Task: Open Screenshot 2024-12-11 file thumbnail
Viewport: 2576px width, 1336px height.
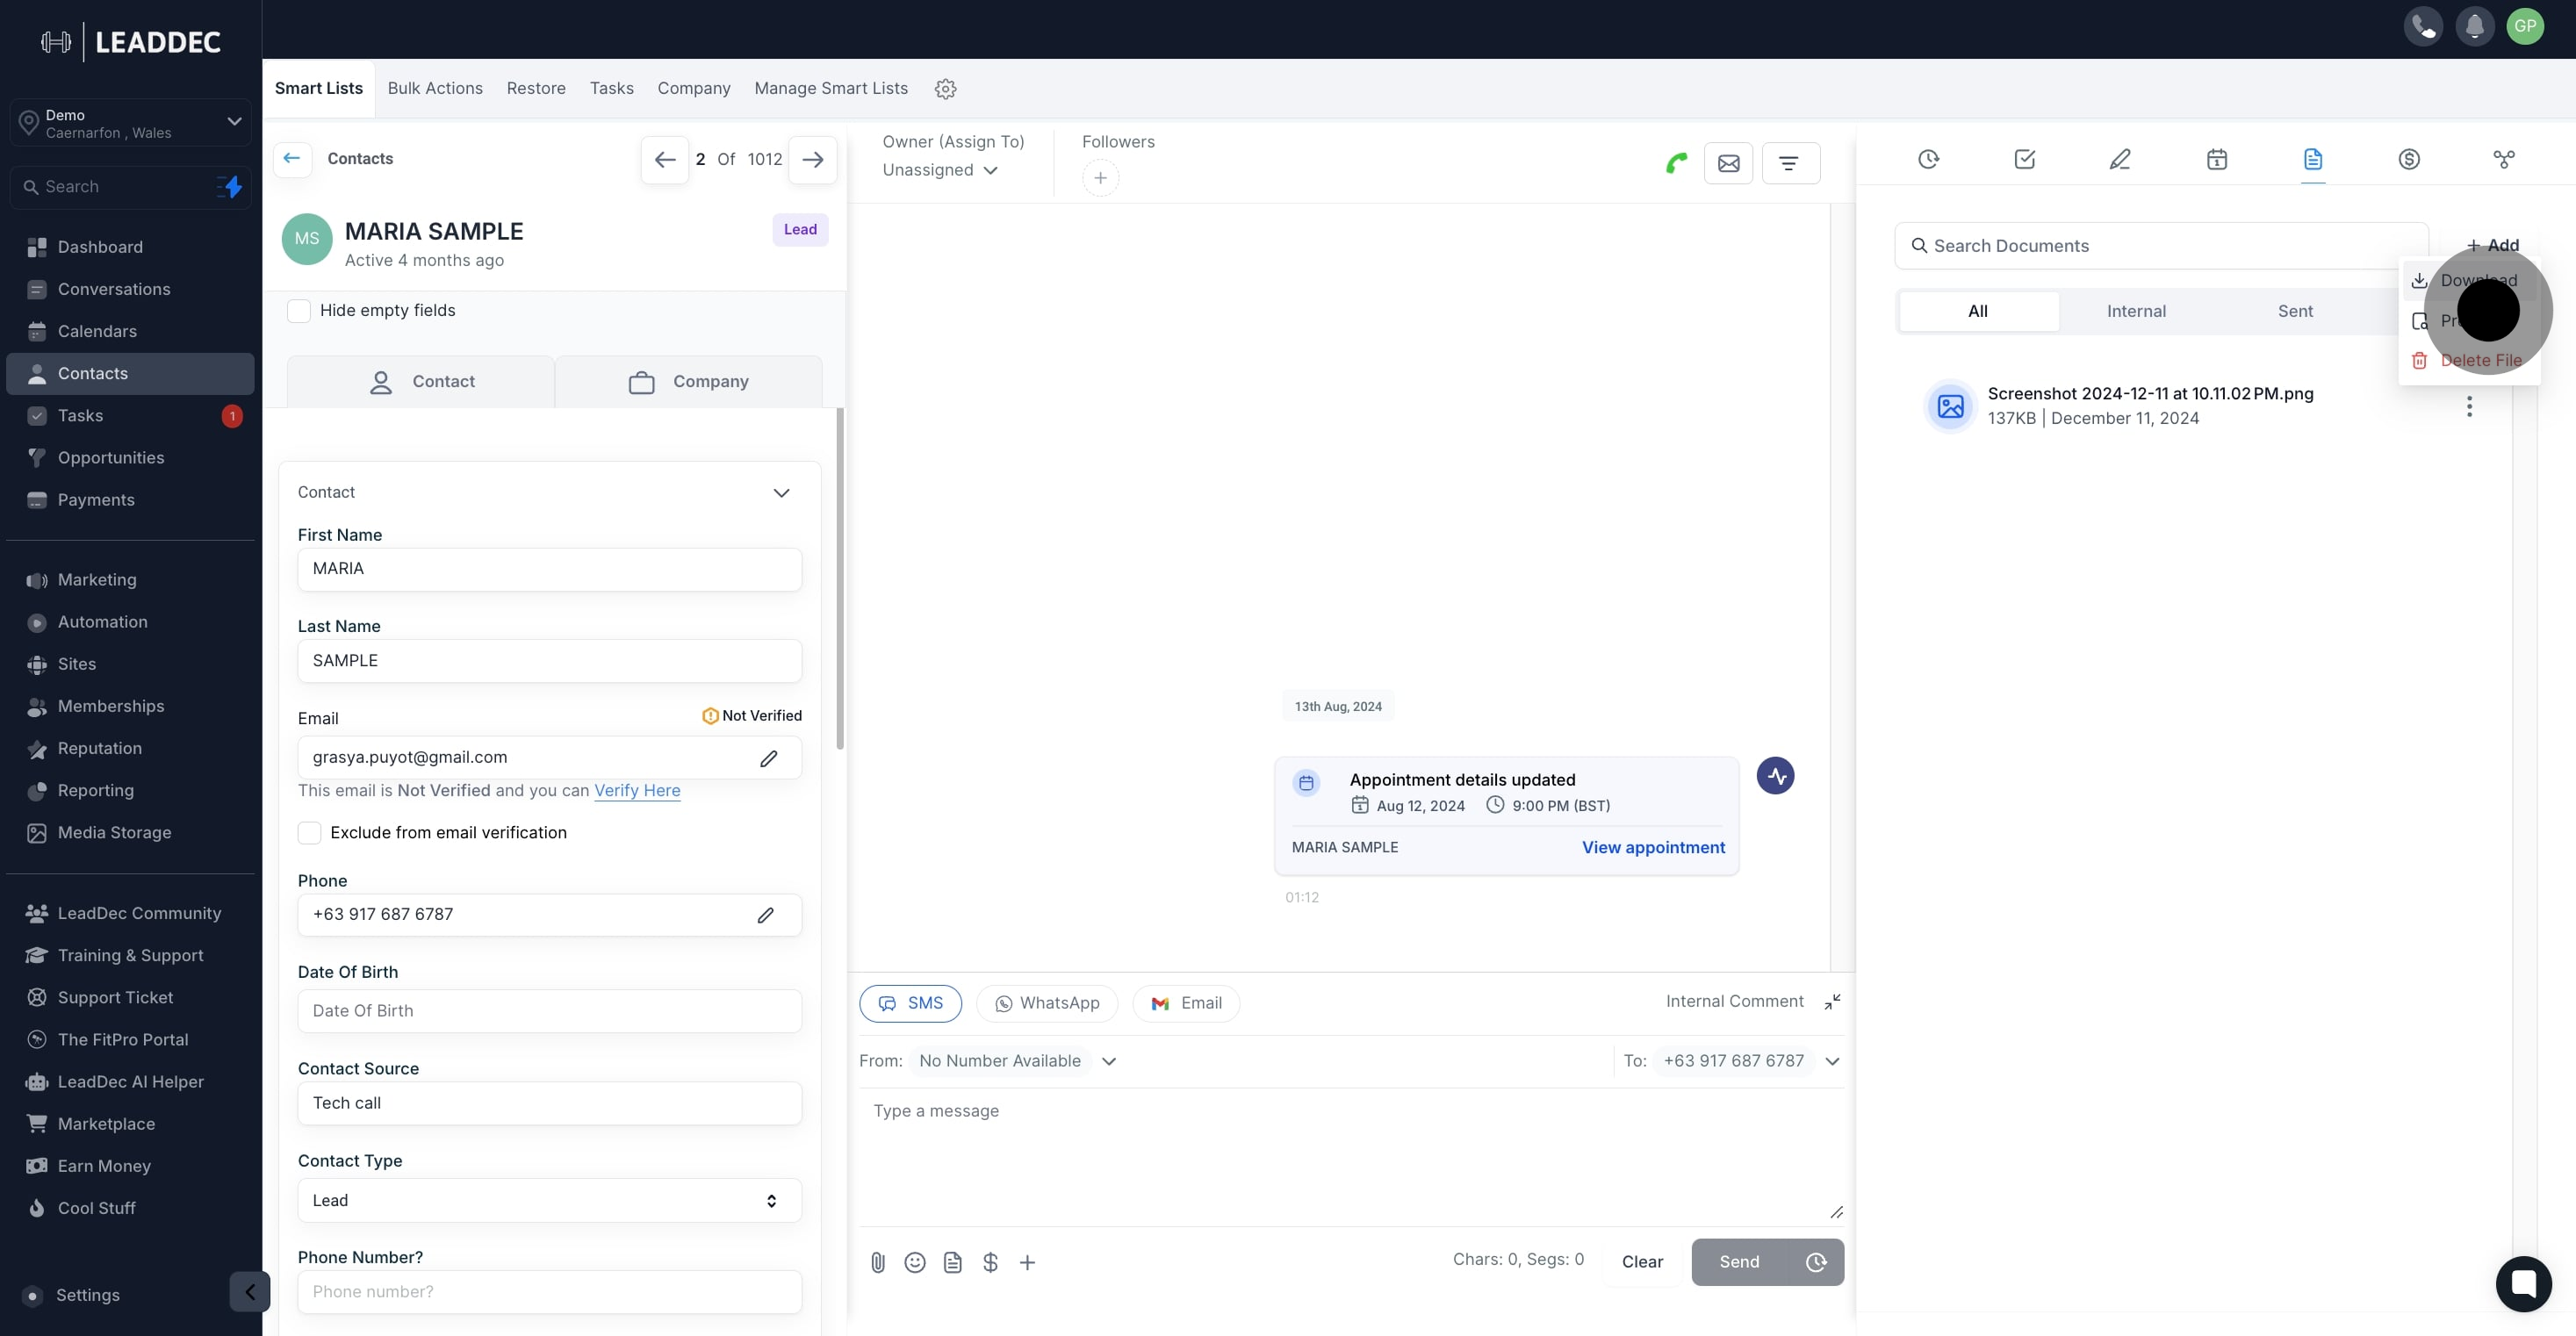Action: 1950,406
